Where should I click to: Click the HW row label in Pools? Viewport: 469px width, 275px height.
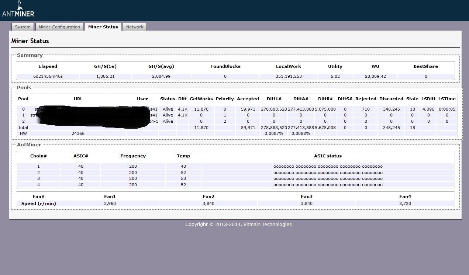coord(23,133)
